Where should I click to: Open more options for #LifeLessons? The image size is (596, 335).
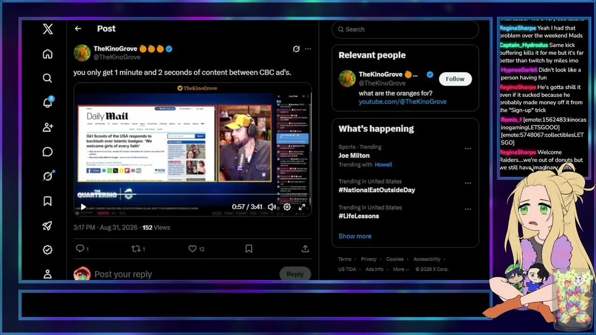467,209
